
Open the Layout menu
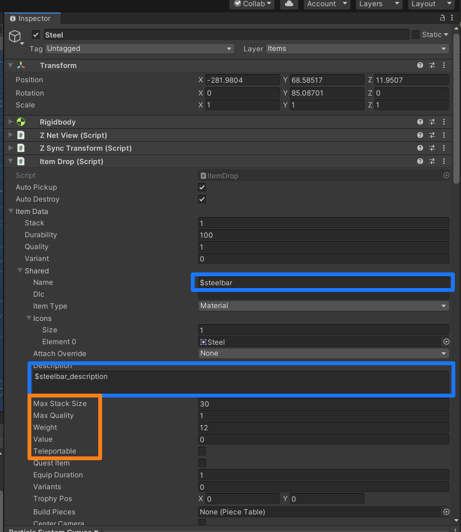[431, 4]
